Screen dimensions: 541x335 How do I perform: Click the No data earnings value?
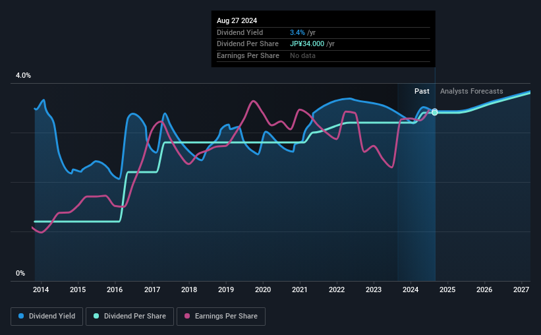[x=302, y=55]
